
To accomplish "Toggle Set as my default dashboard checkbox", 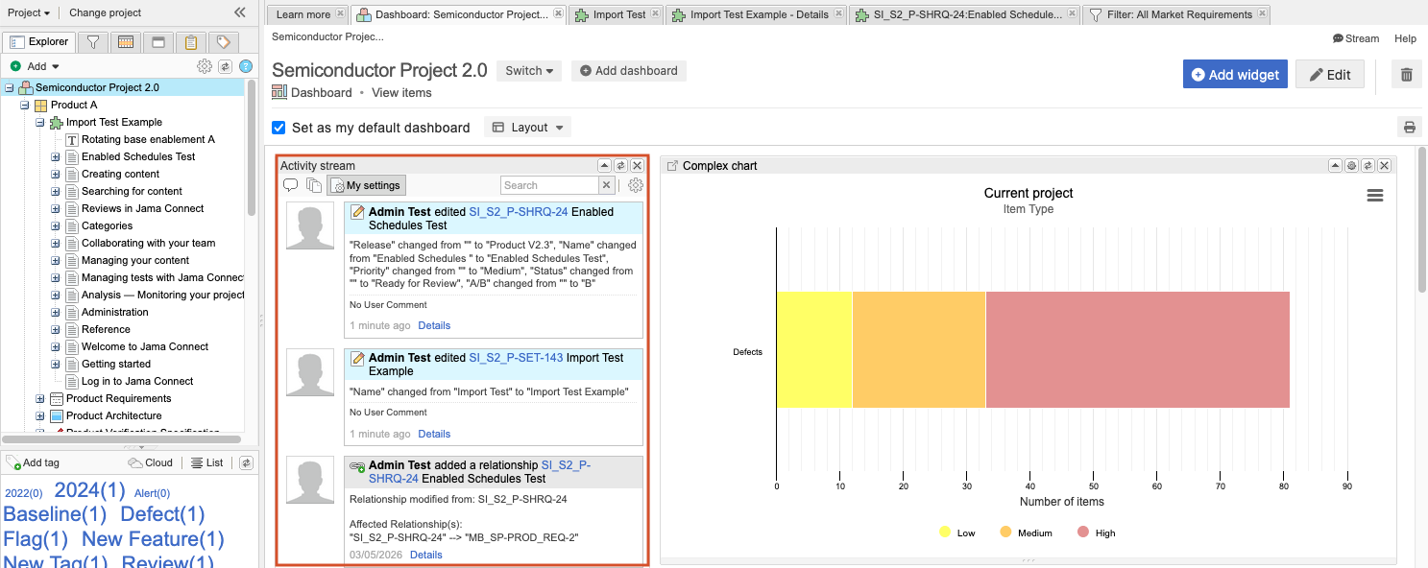I will pyautogui.click(x=278, y=127).
